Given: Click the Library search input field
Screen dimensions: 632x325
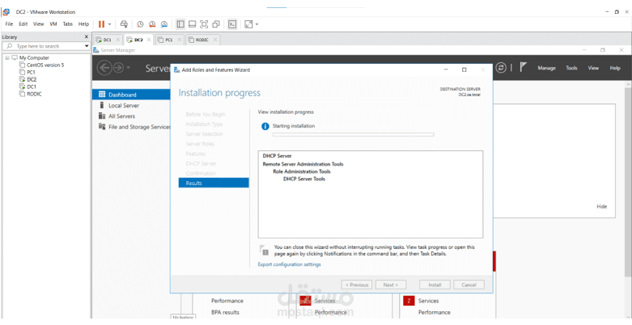Looking at the screenshot, I should point(47,46).
